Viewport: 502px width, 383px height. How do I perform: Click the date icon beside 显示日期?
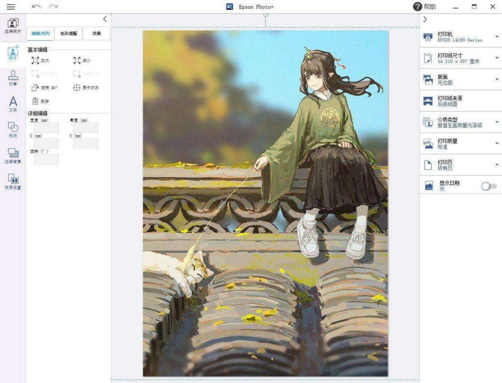(x=428, y=186)
